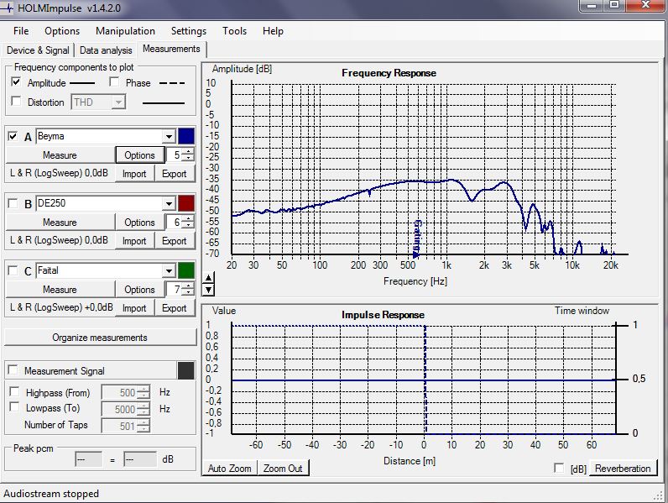Open the File menu
This screenshot has width=668, height=503.
[21, 31]
